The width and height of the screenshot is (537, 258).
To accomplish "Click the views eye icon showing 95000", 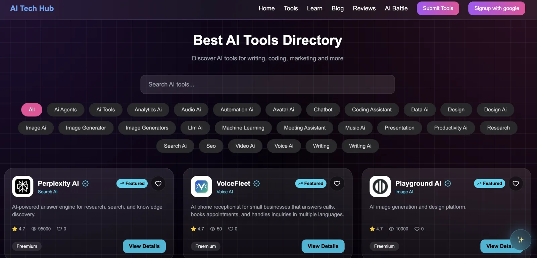I will tap(34, 229).
